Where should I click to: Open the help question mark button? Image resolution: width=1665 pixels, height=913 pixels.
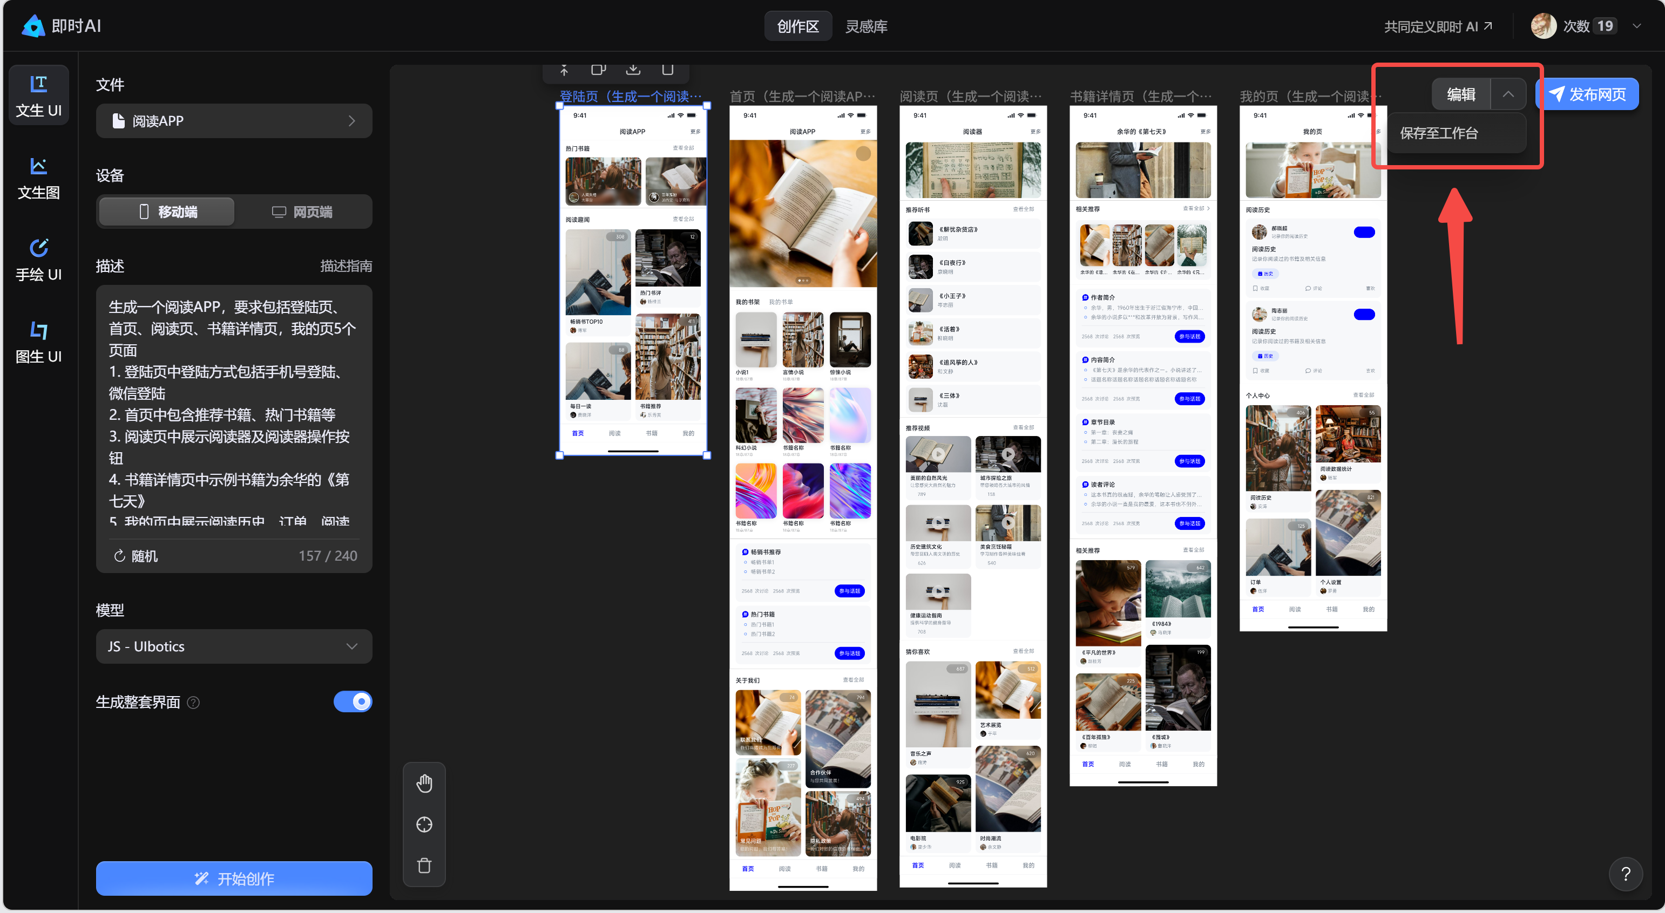[1626, 874]
